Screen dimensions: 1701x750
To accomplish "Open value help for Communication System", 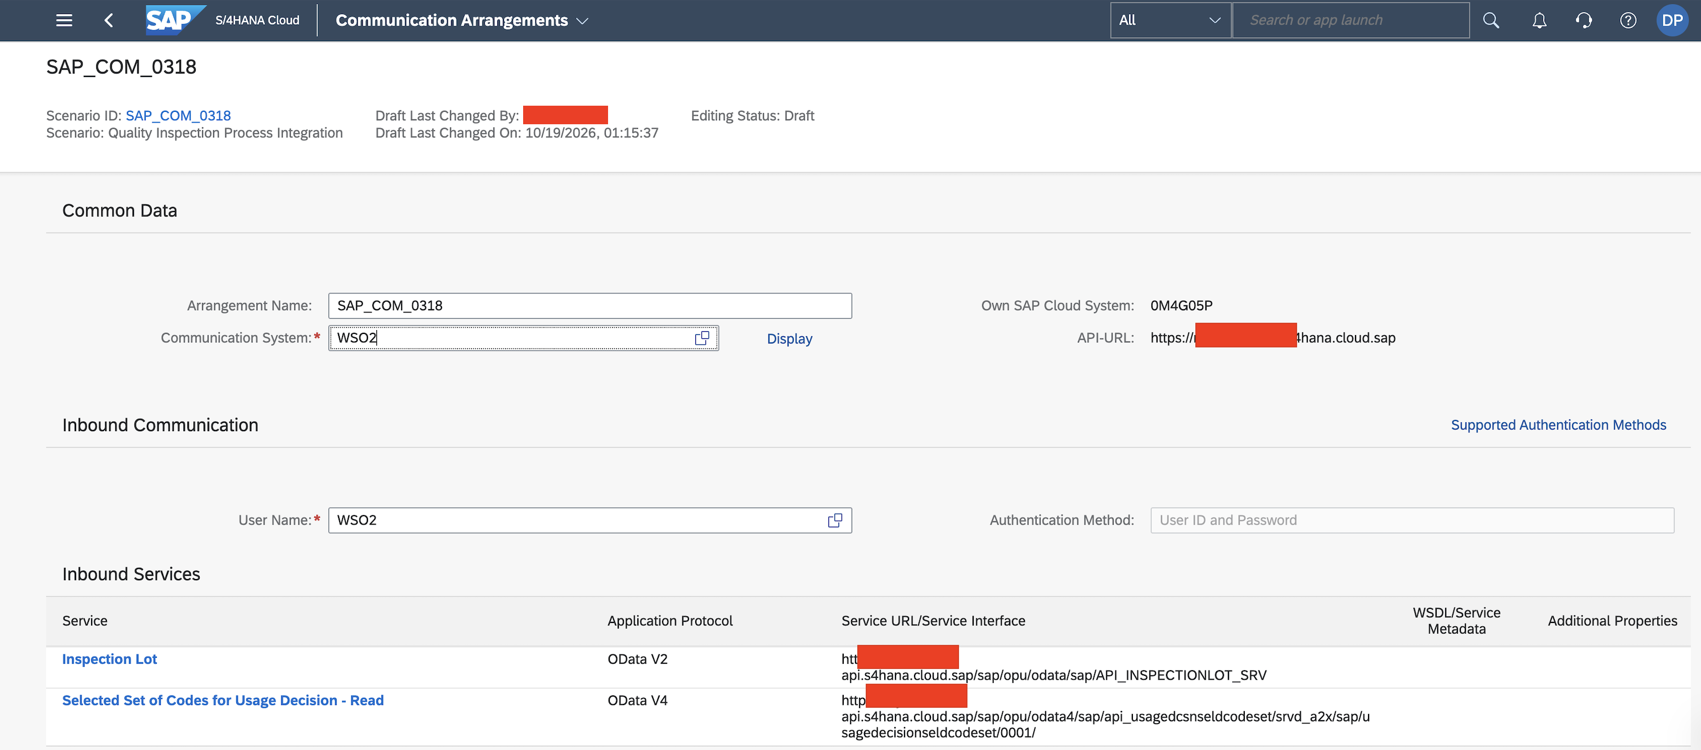I will point(702,338).
